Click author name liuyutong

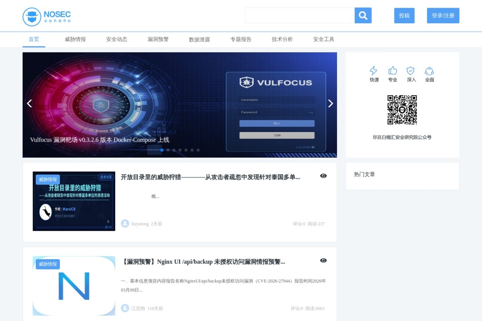[140, 224]
